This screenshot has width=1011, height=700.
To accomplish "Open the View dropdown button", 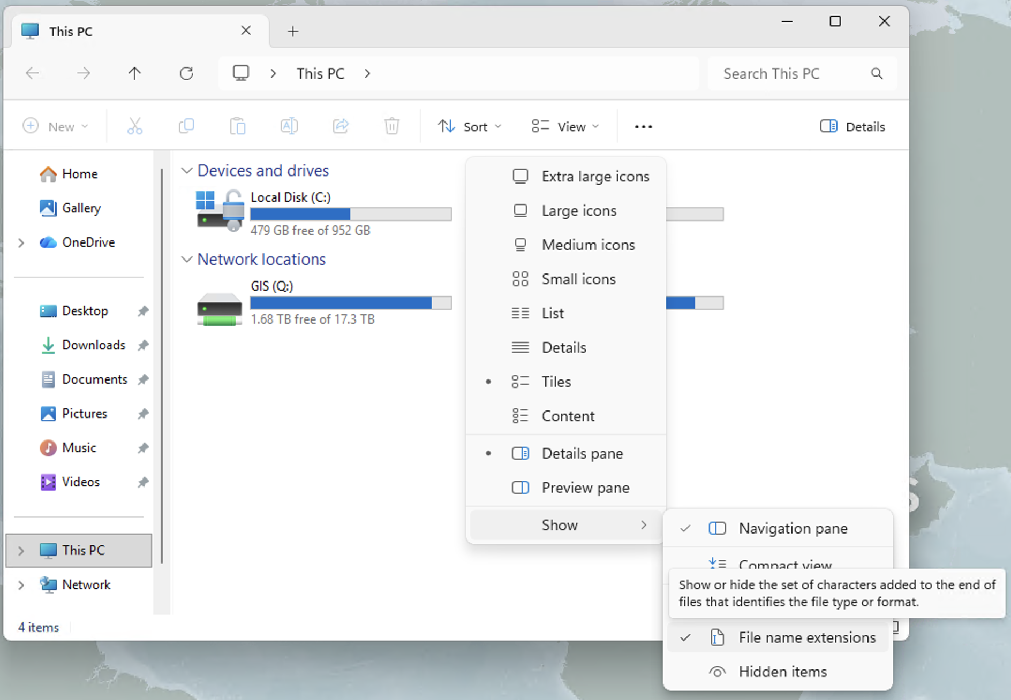I will click(x=565, y=127).
